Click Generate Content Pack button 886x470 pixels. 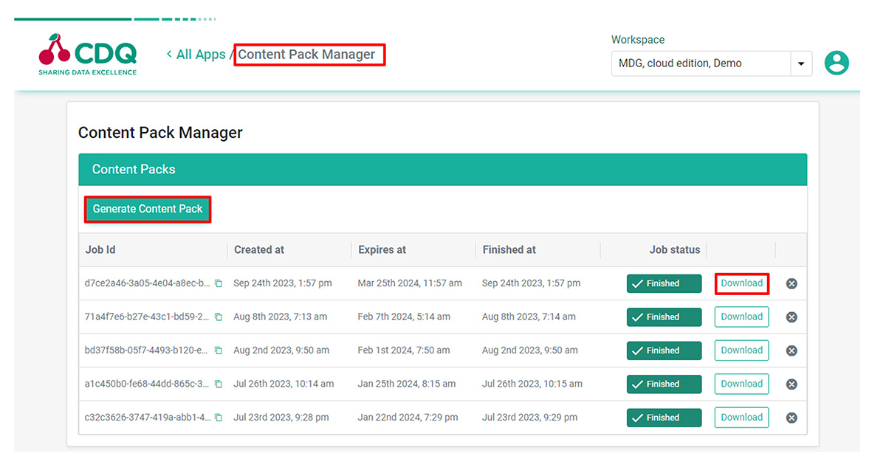(x=148, y=209)
